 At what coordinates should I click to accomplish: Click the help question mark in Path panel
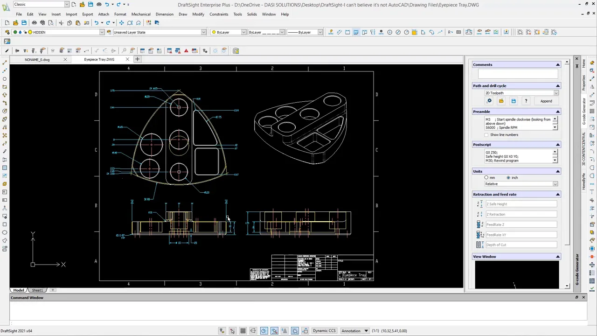tap(526, 101)
